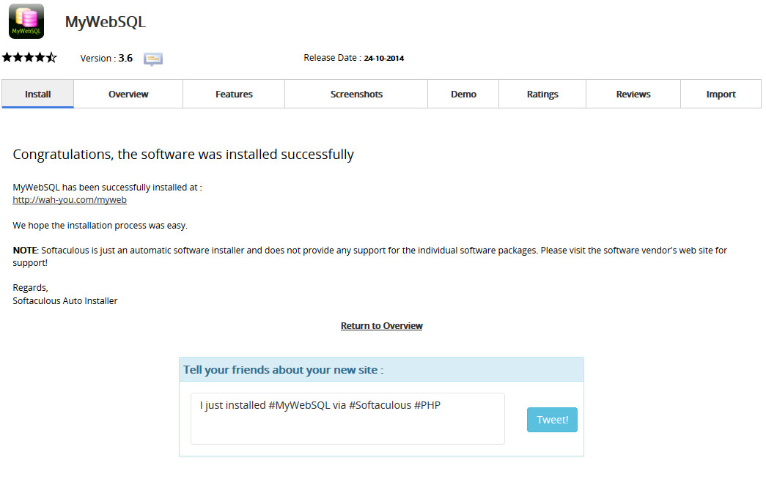
Task: Open the Ratings tab
Action: pyautogui.click(x=542, y=94)
